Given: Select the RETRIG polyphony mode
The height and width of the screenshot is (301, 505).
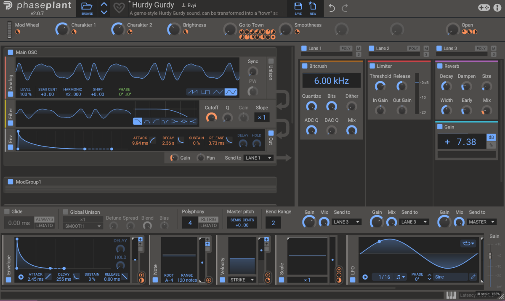Looking at the screenshot, I should point(208,219).
